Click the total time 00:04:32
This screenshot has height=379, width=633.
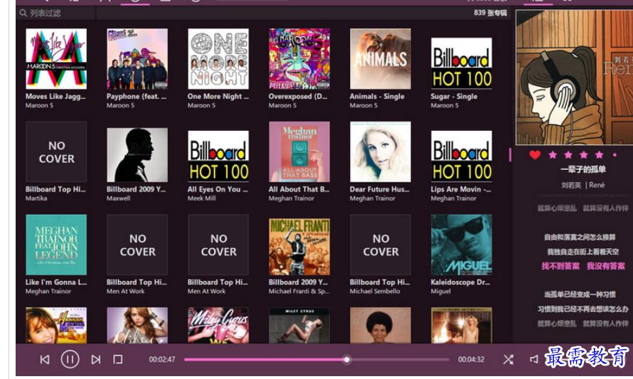point(471,359)
